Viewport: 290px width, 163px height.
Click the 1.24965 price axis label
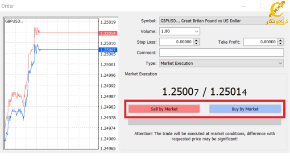pyautogui.click(x=108, y=148)
